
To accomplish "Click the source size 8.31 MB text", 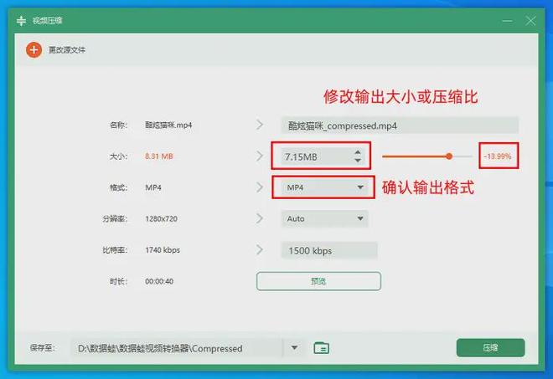I will (159, 156).
